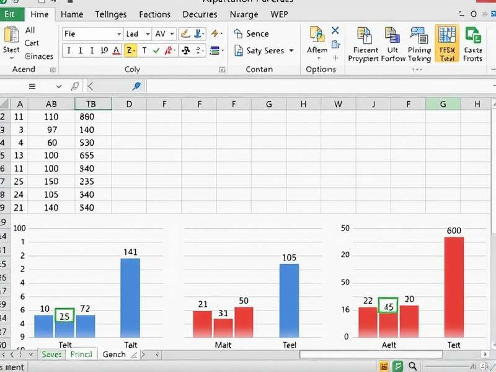Open the AV dropdown in ribbon

tap(164, 34)
